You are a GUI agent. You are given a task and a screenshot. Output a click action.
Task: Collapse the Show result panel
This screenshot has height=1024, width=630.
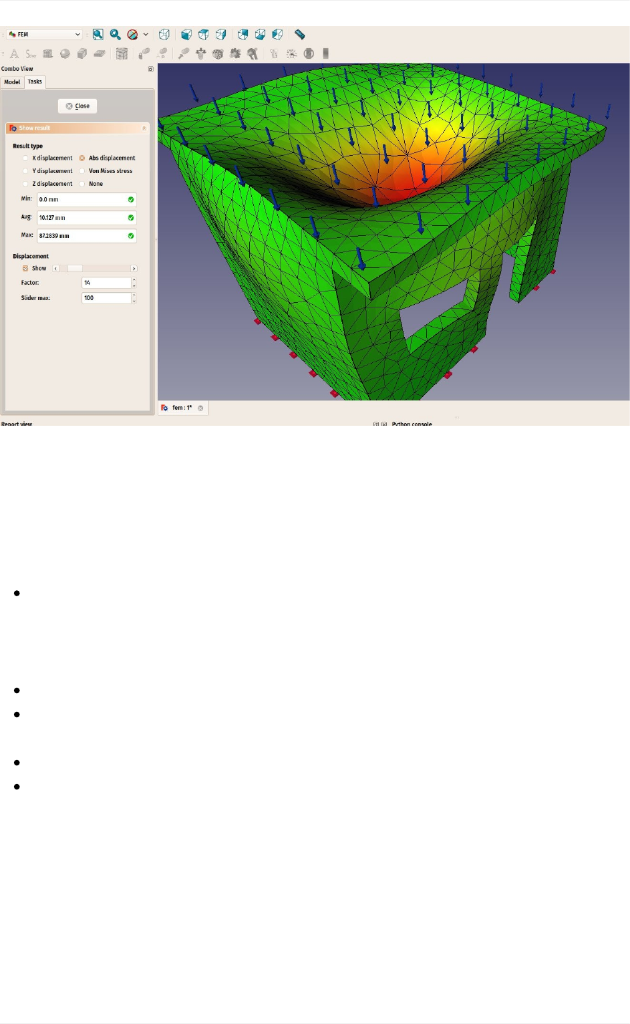tap(144, 128)
